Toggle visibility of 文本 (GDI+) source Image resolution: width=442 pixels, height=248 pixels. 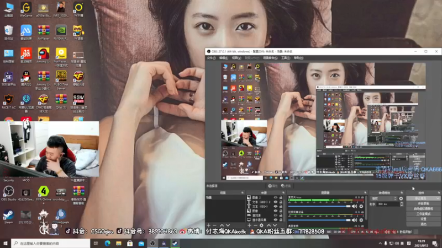276,207
